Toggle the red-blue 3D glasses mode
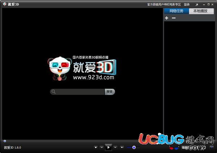The image size is (217, 153). 174,148
